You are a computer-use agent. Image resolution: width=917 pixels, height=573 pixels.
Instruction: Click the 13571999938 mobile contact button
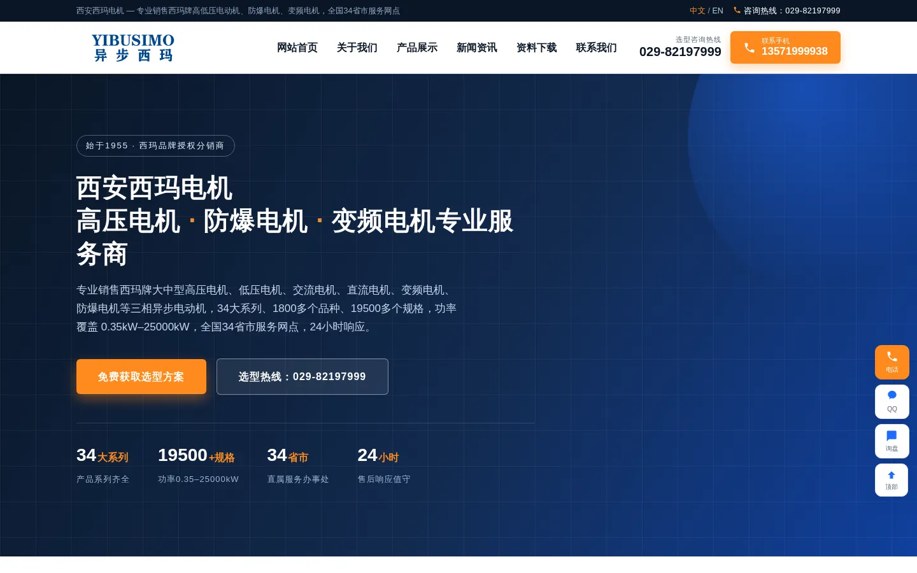(x=785, y=48)
